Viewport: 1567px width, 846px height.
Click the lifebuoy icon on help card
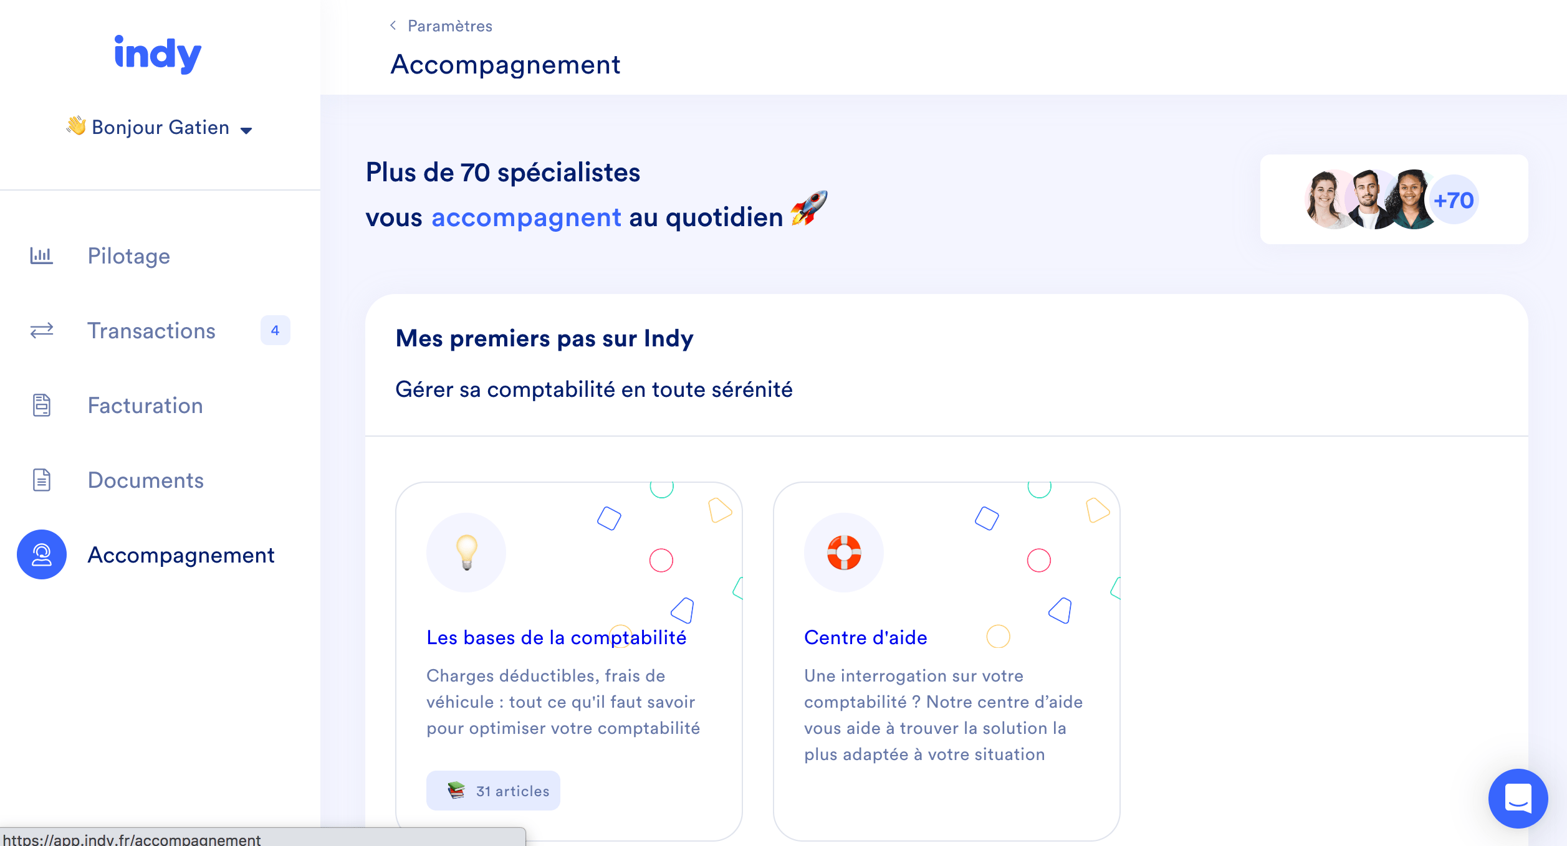coord(844,552)
